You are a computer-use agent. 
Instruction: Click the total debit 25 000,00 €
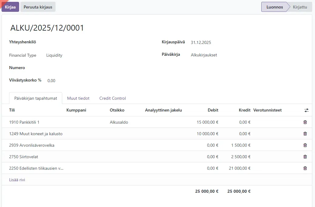[x=207, y=191]
